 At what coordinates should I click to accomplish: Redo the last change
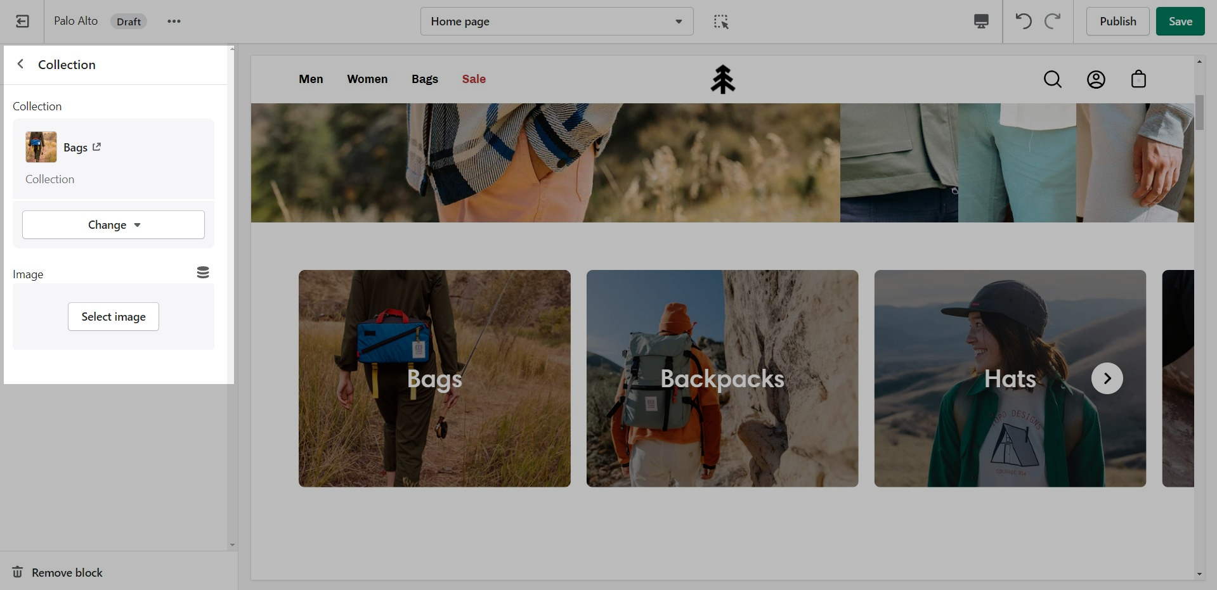(1053, 22)
